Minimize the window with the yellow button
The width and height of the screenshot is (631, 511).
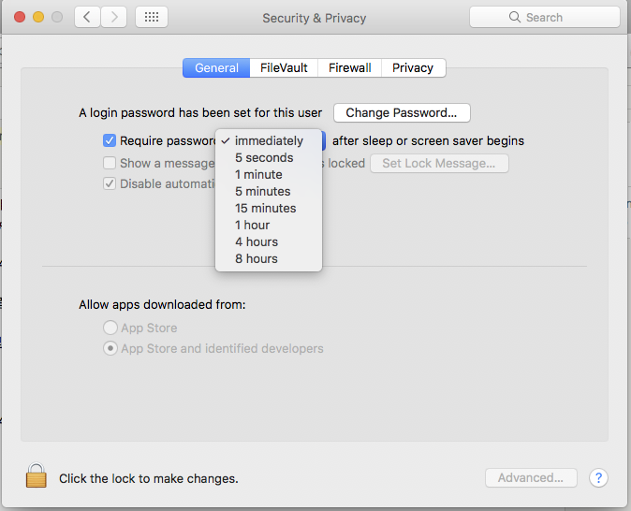38,17
